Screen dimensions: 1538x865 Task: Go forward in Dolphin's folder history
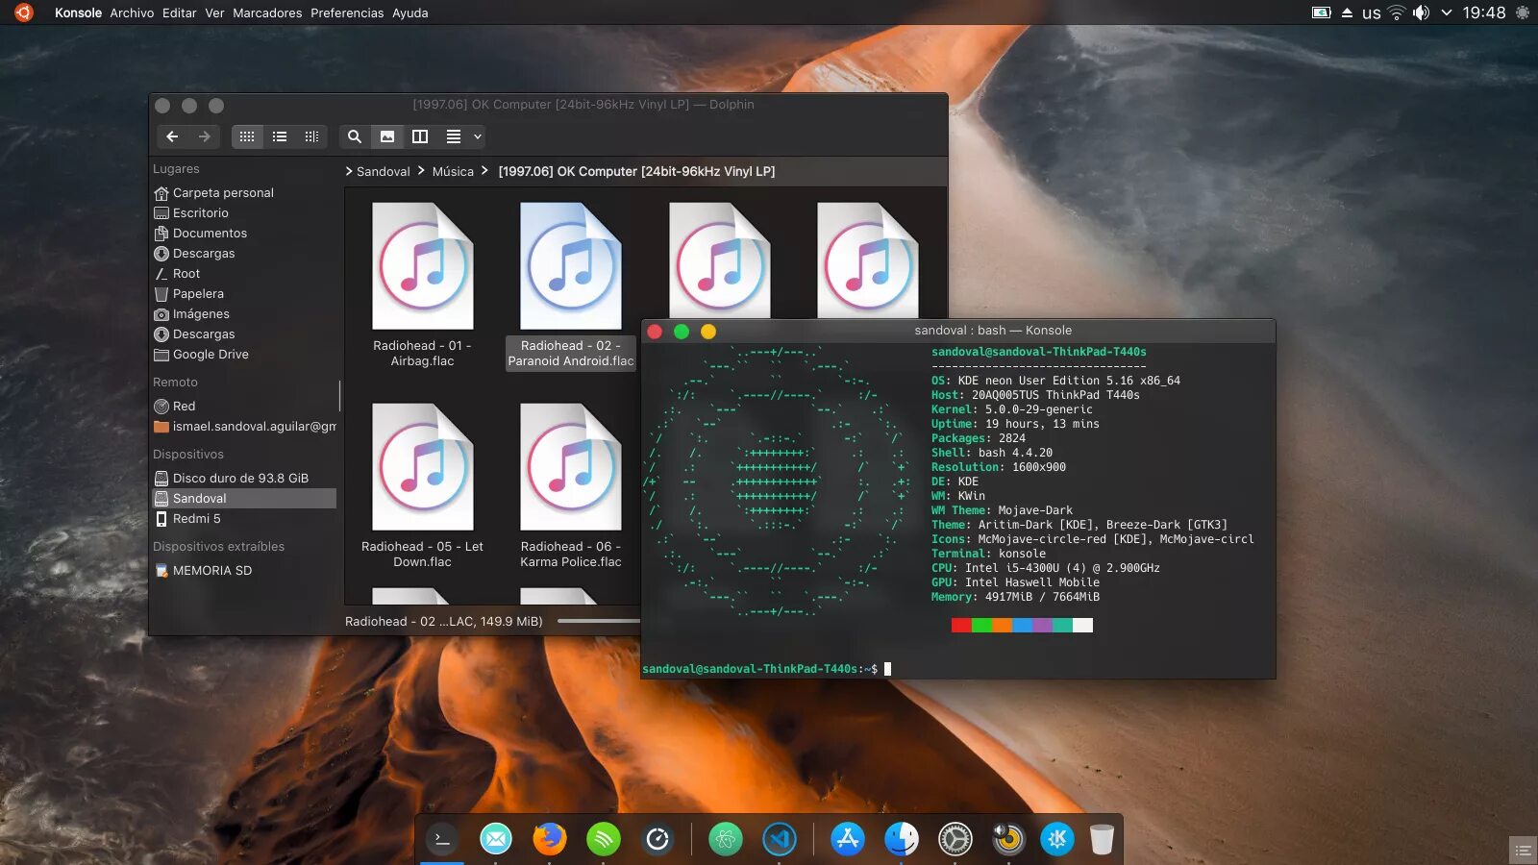click(x=204, y=136)
